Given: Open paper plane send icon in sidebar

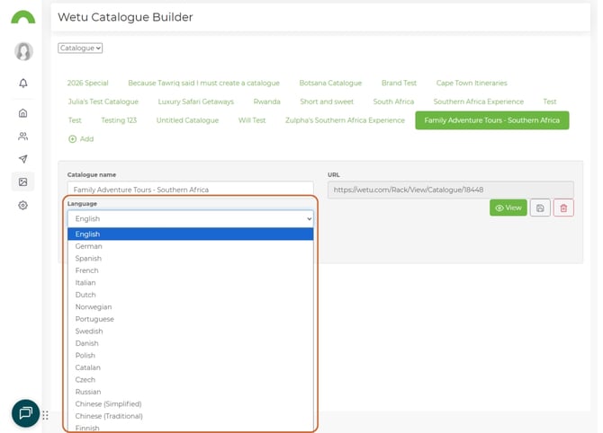Looking at the screenshot, I should (x=23, y=159).
